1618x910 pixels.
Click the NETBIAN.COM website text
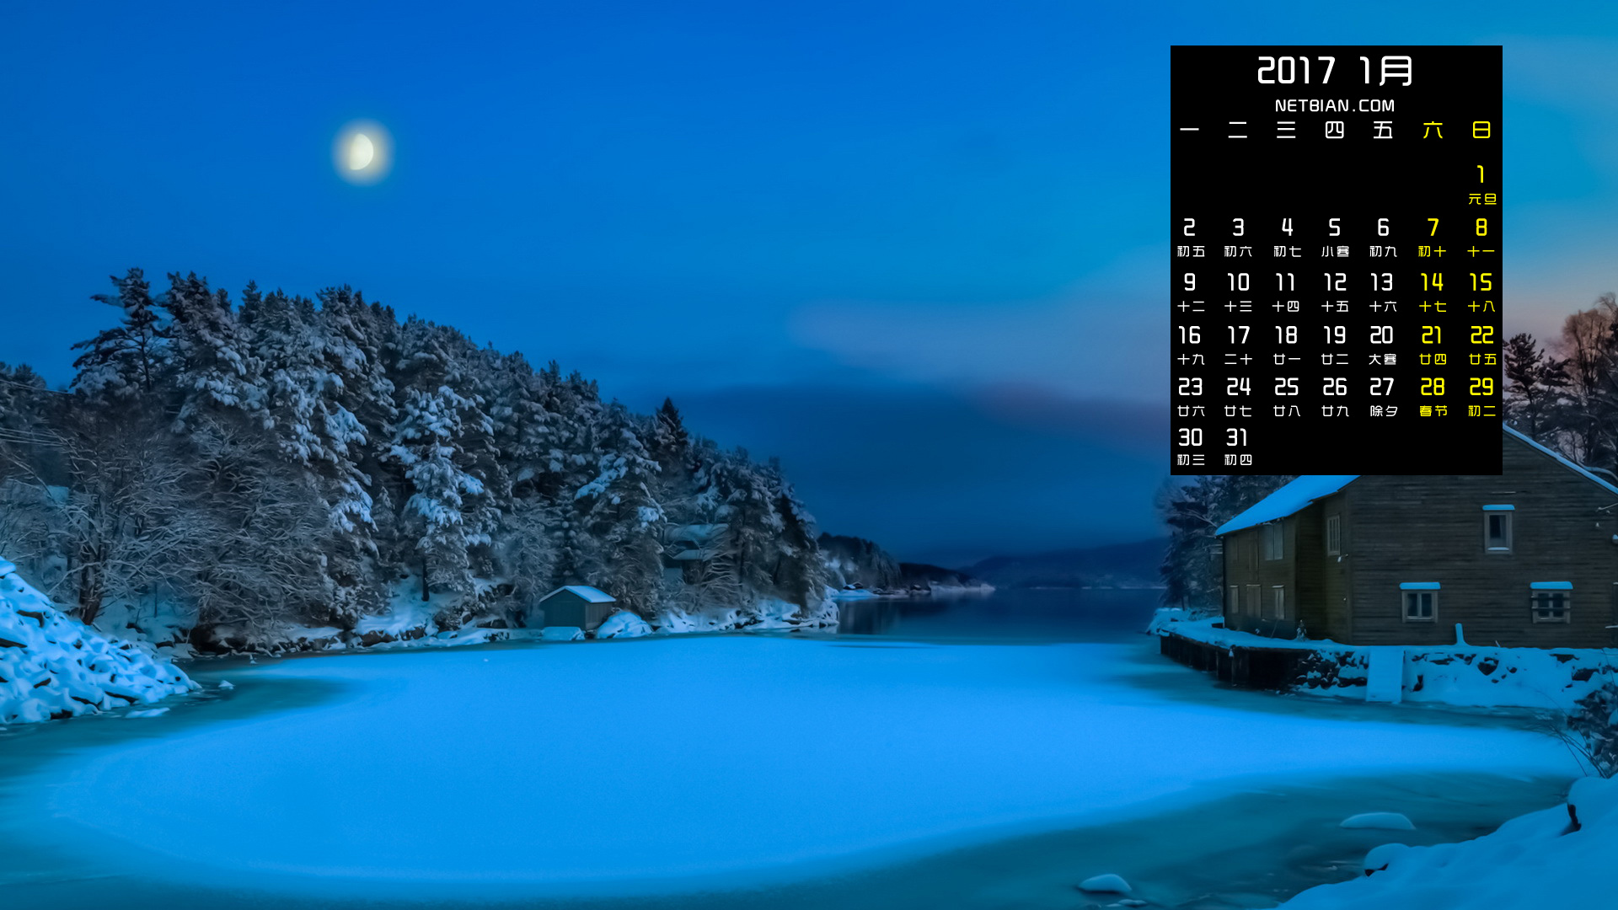[x=1335, y=106]
